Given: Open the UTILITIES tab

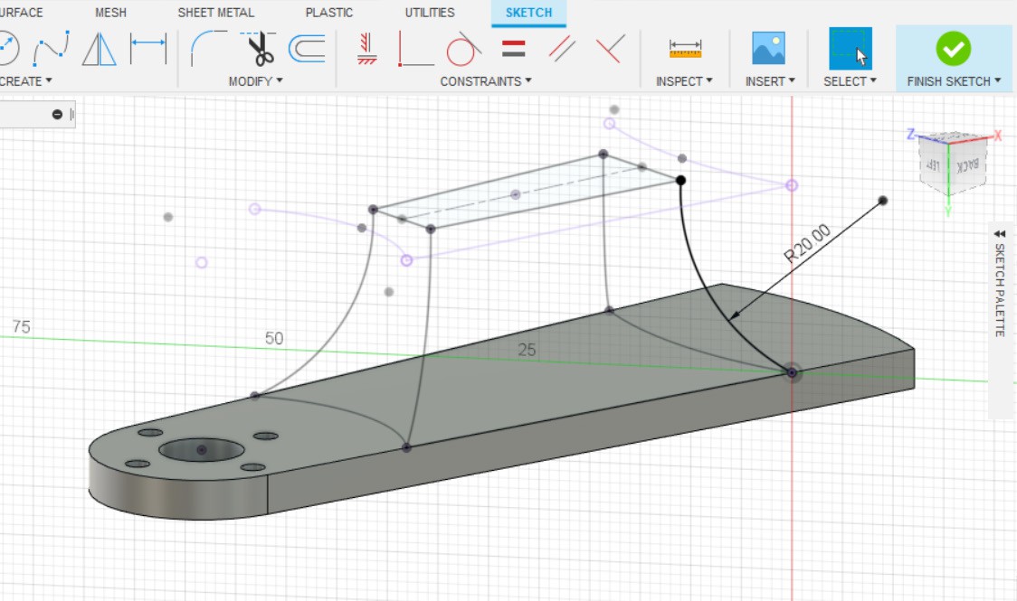Looking at the screenshot, I should pos(430,13).
